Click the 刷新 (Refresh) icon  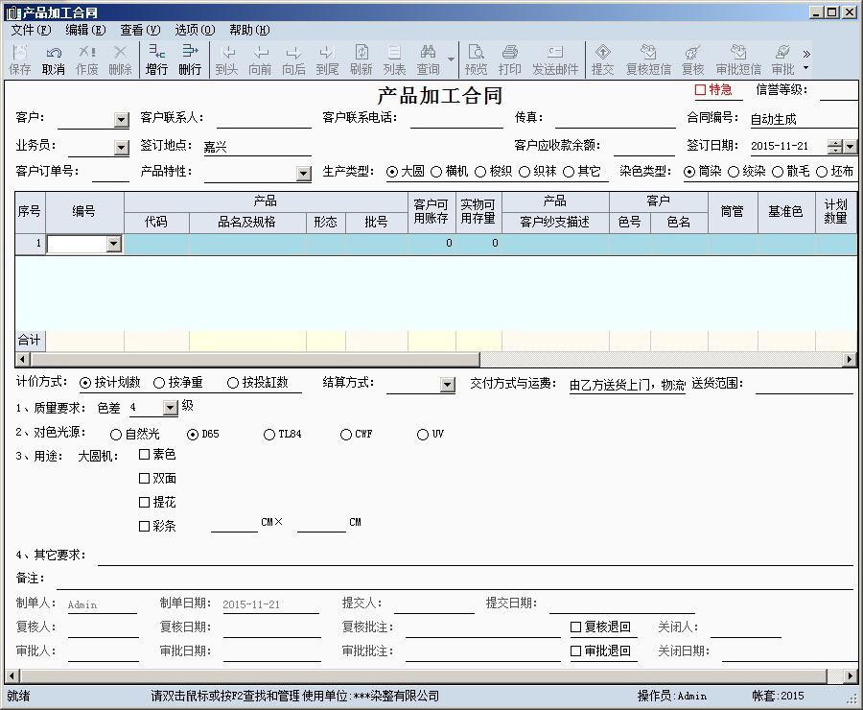tap(362, 59)
